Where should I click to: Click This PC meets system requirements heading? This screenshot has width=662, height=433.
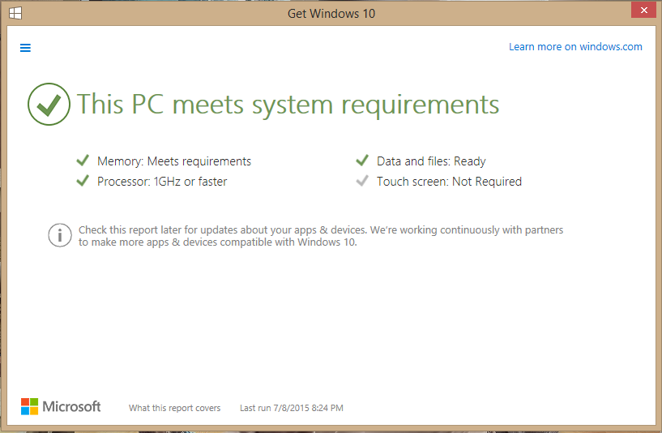pyautogui.click(x=288, y=105)
